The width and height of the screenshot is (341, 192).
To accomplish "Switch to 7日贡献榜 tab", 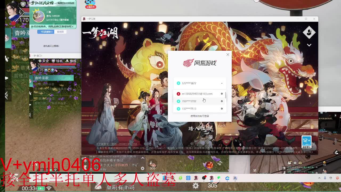I will point(46,31).
